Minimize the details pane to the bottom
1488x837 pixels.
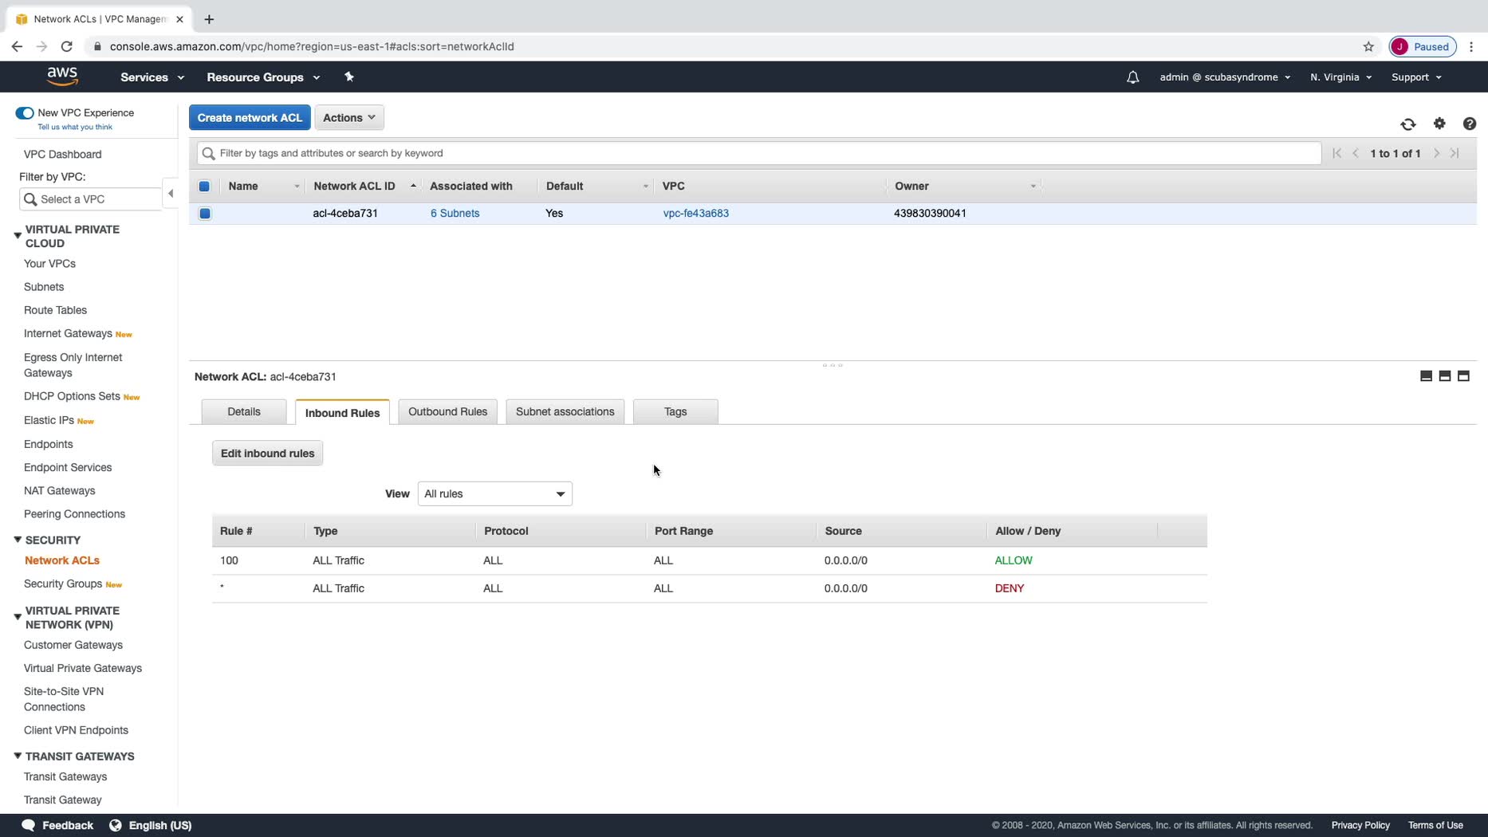[x=1427, y=376]
